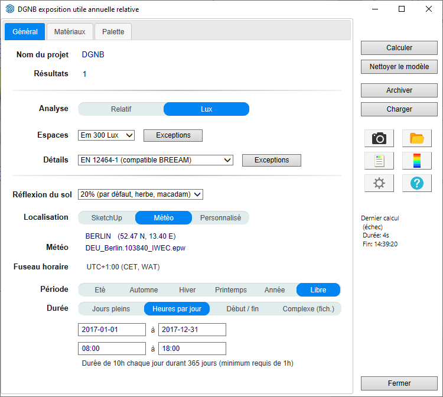The height and width of the screenshot is (397, 443).
Task: Click the Archiver button
Action: (399, 90)
